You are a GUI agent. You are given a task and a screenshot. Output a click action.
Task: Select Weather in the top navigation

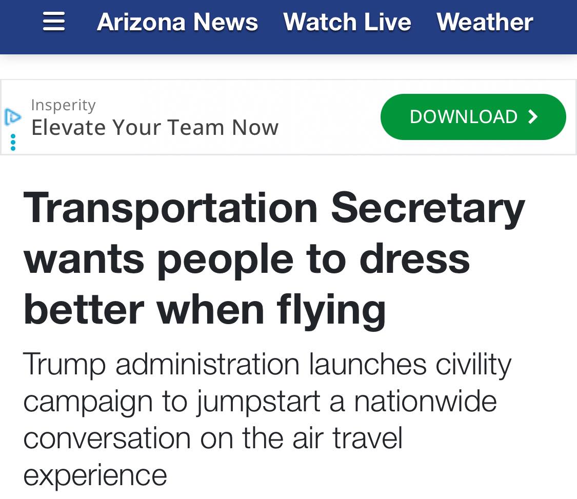(485, 22)
